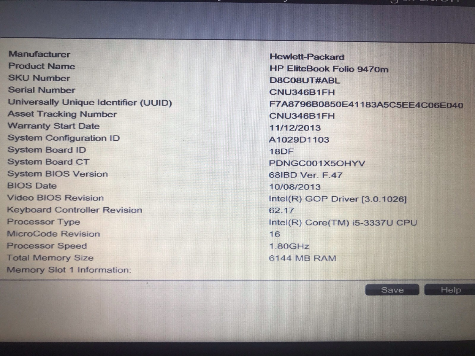The height and width of the screenshot is (356, 475).
Task: Click the Save button
Action: coord(392,290)
